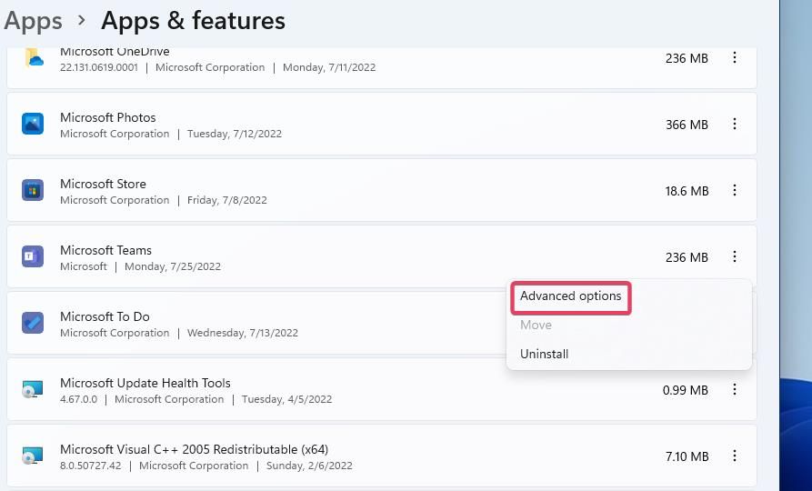
Task: Open the three-dot menu for Microsoft Store
Action: click(735, 190)
